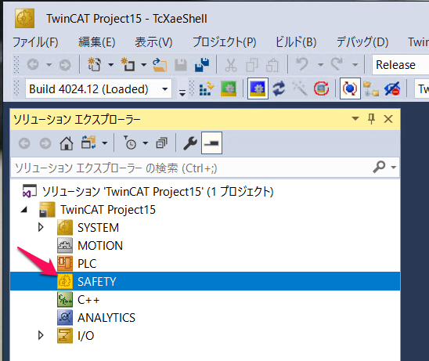
Task: Click the Restart TwinCAT Run Mode icon
Action: (229, 88)
